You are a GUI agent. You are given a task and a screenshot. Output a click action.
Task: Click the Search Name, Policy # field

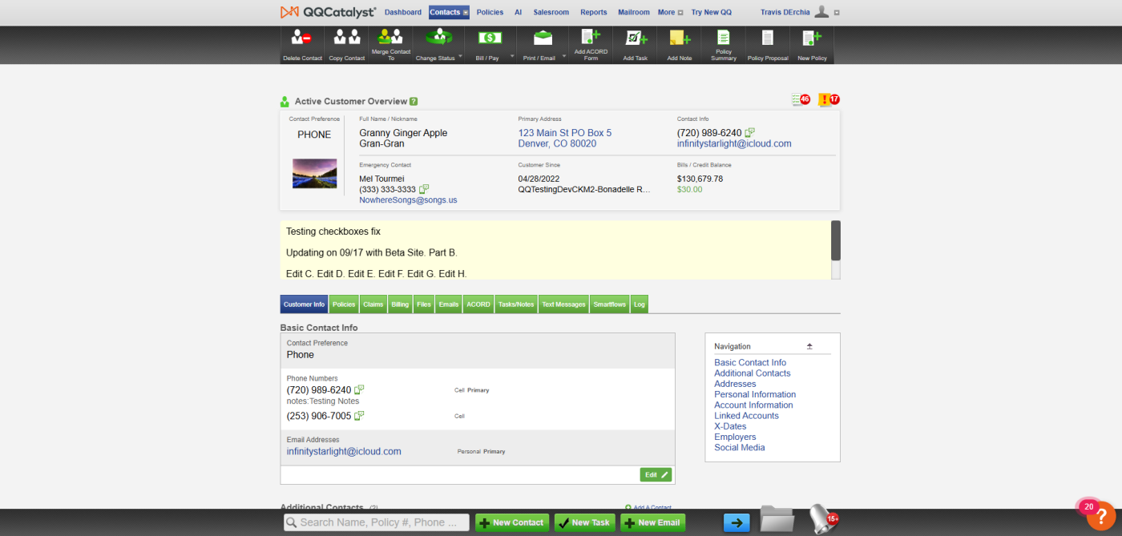pyautogui.click(x=377, y=522)
